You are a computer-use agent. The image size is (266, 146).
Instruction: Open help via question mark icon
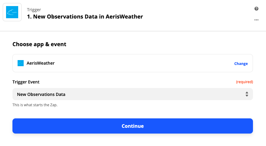tap(256, 9)
